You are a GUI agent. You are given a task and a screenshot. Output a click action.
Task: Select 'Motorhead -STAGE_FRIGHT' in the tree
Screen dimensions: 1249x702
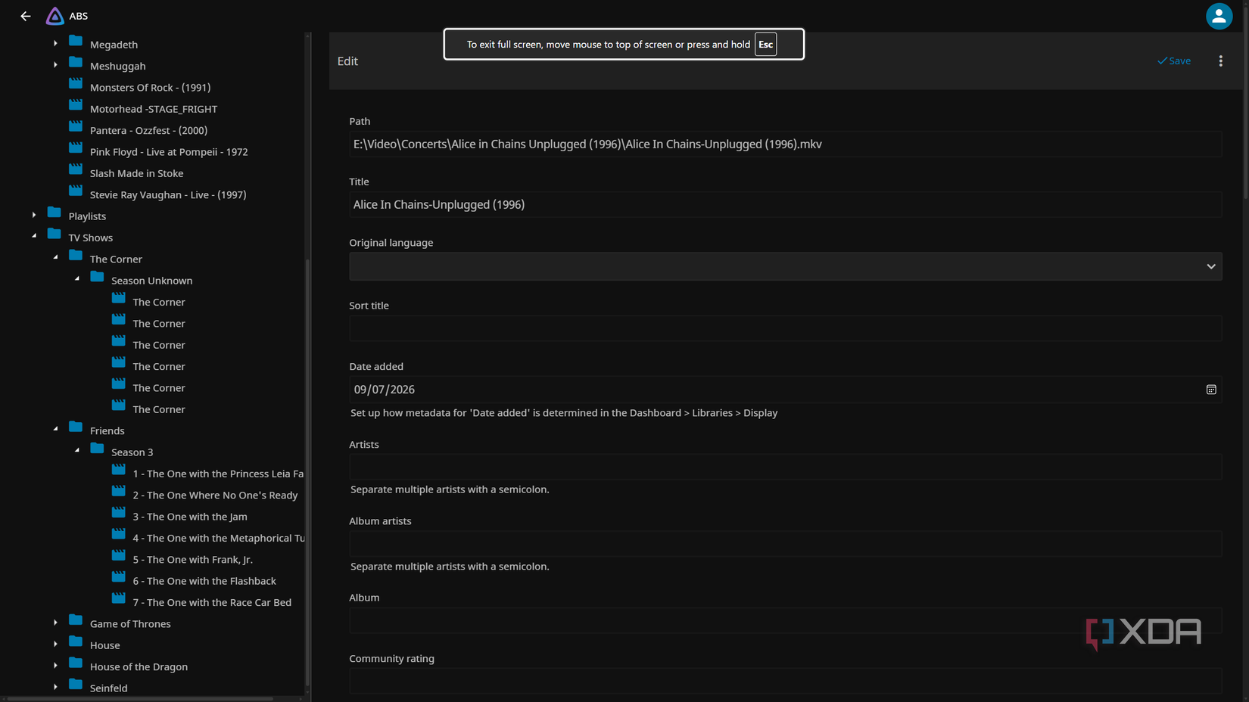pyautogui.click(x=154, y=109)
